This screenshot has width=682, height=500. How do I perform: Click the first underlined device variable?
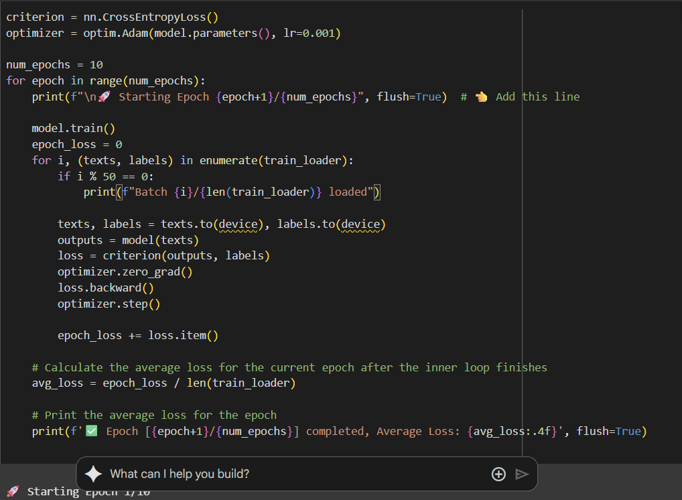click(x=237, y=223)
